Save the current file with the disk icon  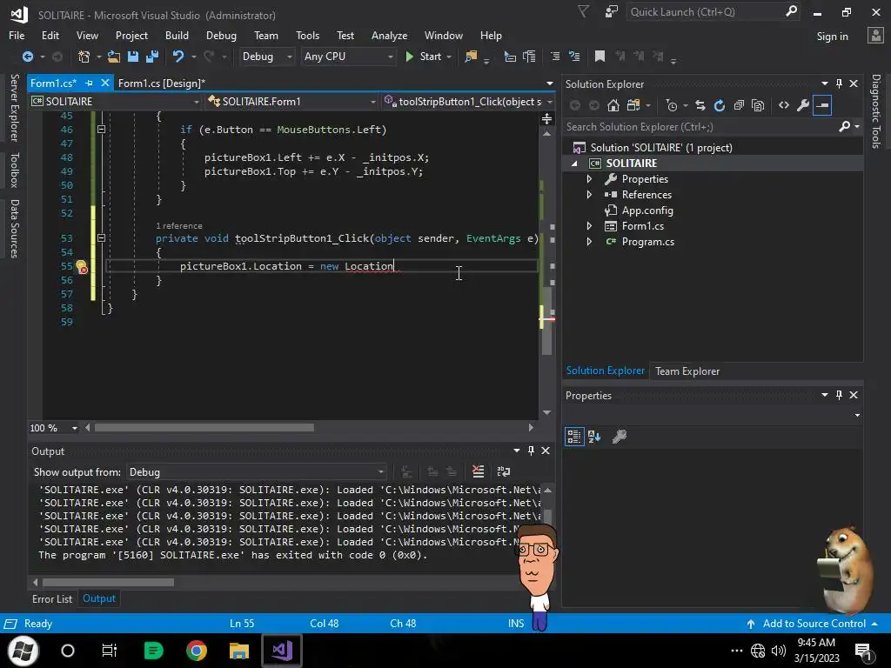133,57
